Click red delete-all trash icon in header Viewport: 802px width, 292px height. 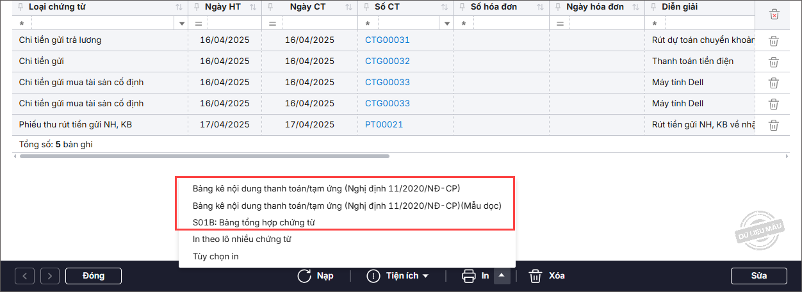(774, 14)
